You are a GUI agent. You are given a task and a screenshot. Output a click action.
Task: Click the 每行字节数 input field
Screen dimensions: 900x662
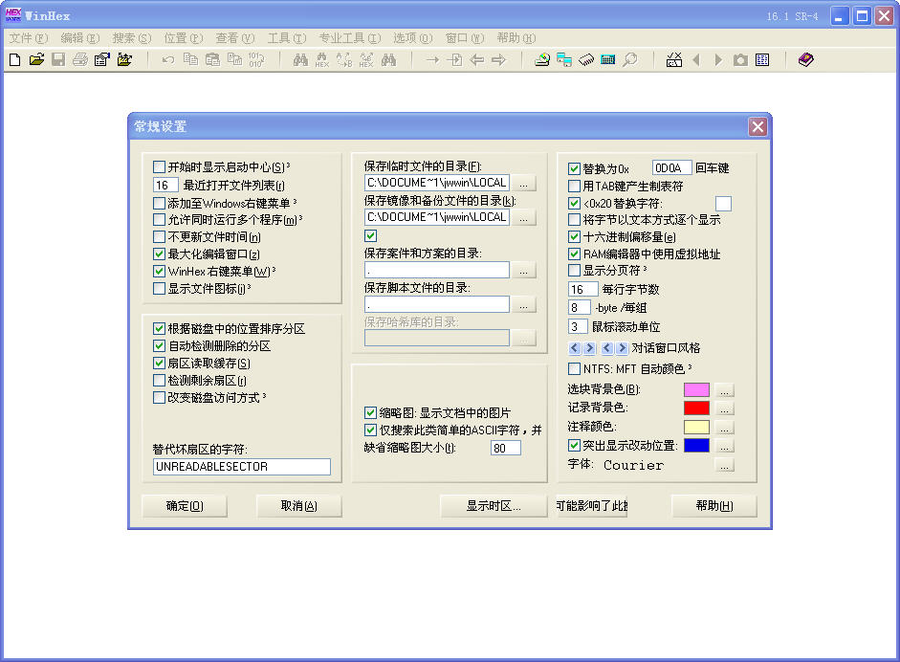[x=583, y=289]
